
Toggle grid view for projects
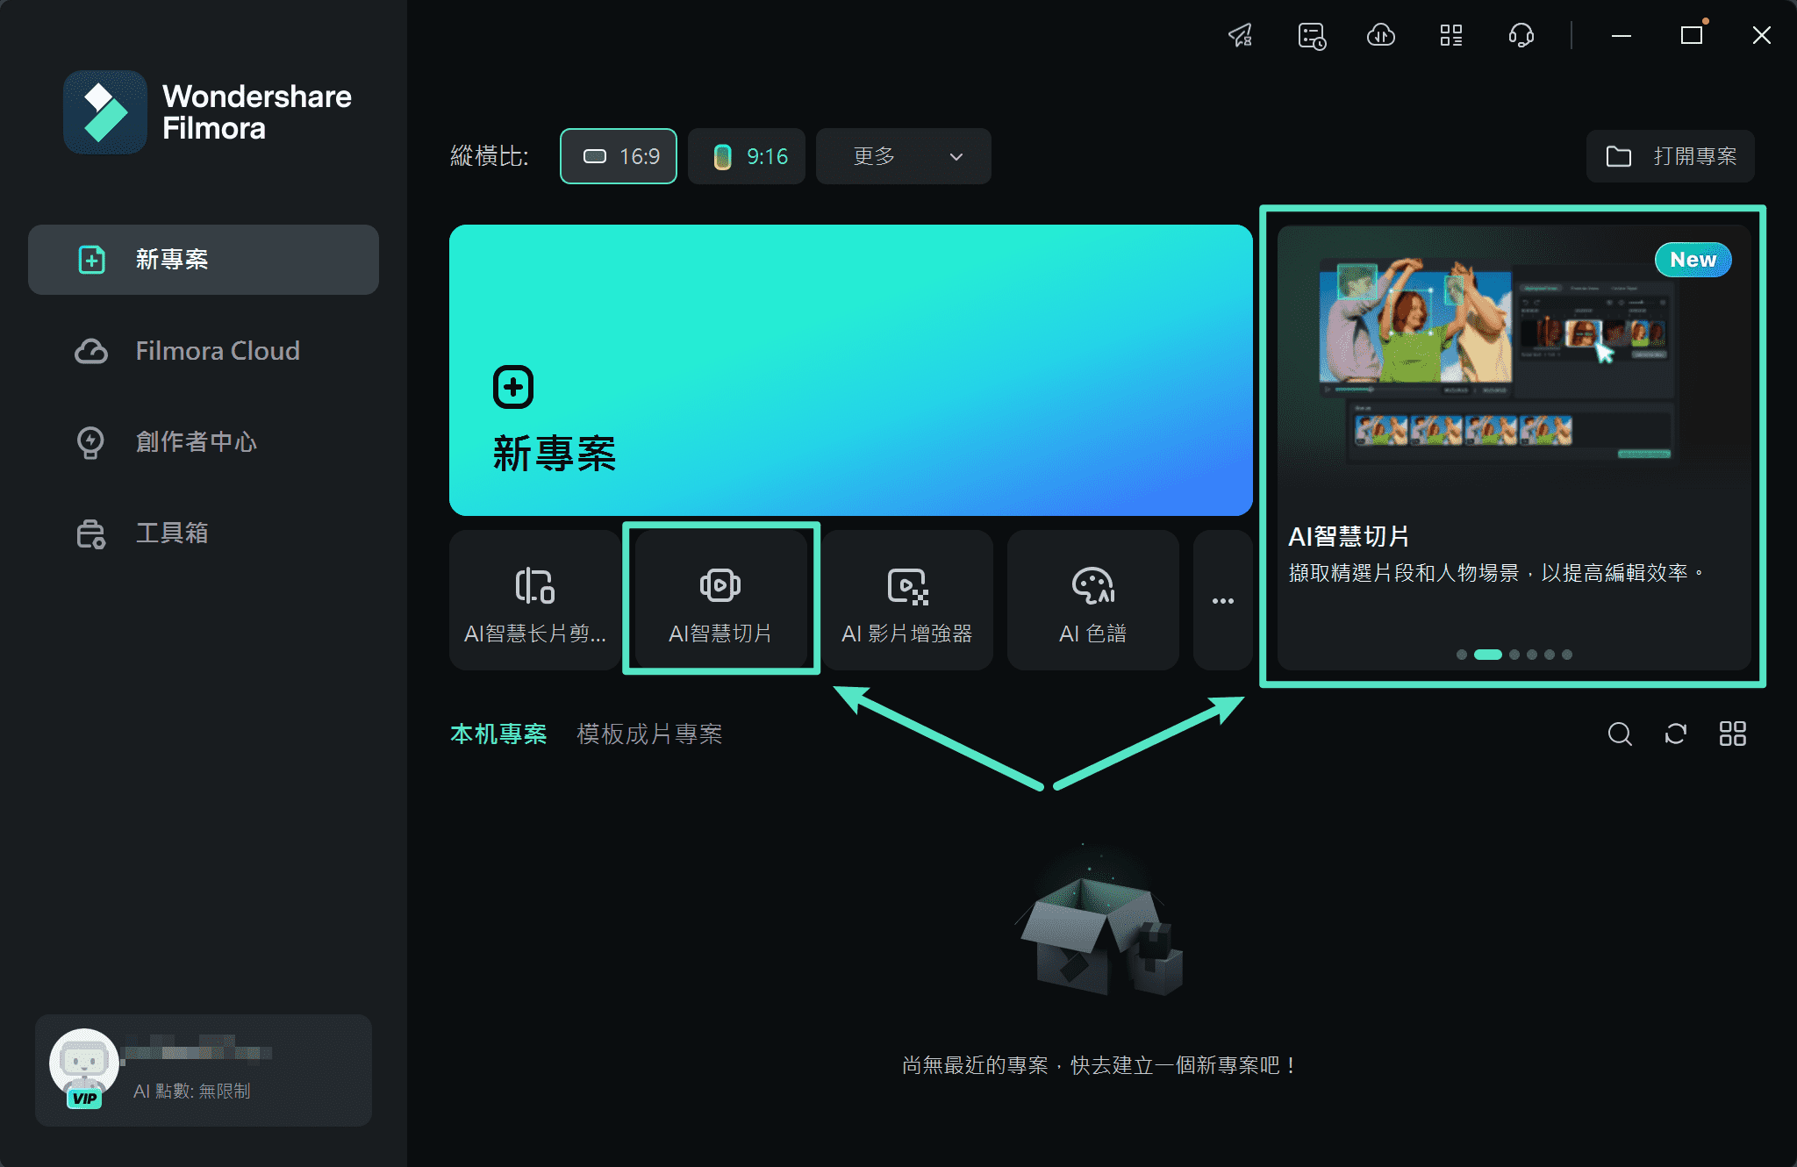coord(1732,734)
